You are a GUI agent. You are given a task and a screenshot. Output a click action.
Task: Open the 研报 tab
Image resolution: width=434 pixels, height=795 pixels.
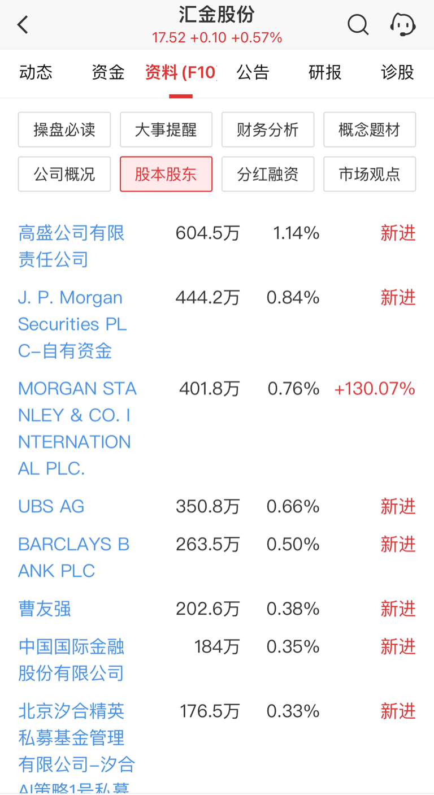tap(325, 72)
